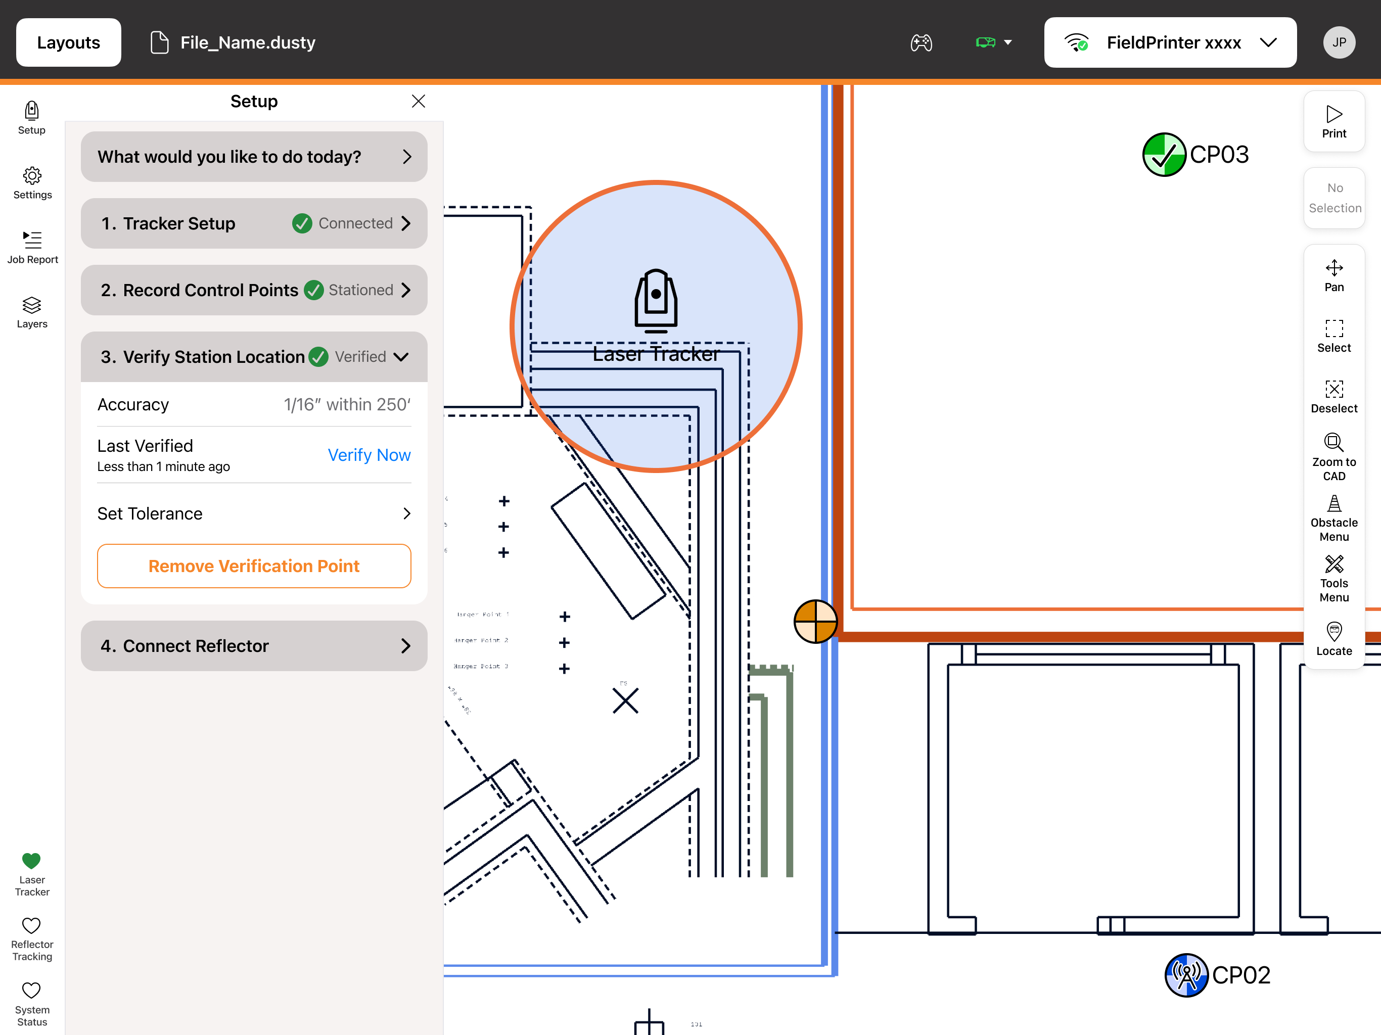Click the Stationed status label
This screenshot has width=1381, height=1035.
361,290
